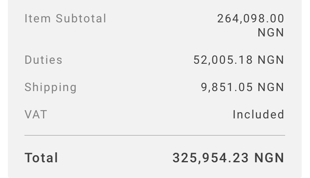Click the Duties label
The image size is (310, 178).
pyautogui.click(x=43, y=60)
